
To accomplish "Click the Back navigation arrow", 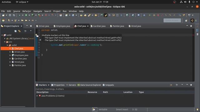I will click(x=26, y=20).
